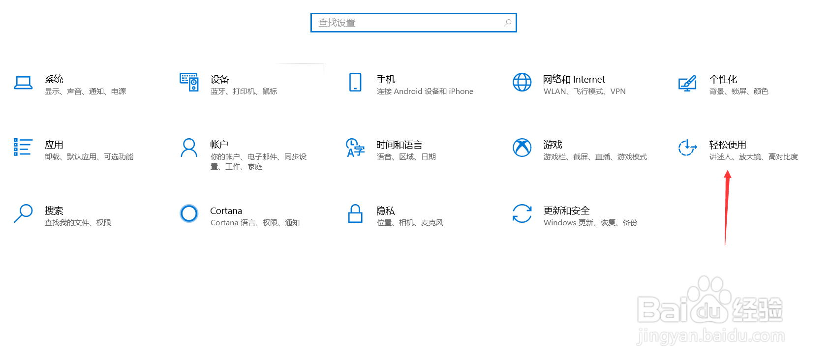The image size is (830, 364).
Task: Click the 手机 phone icon
Action: (355, 82)
